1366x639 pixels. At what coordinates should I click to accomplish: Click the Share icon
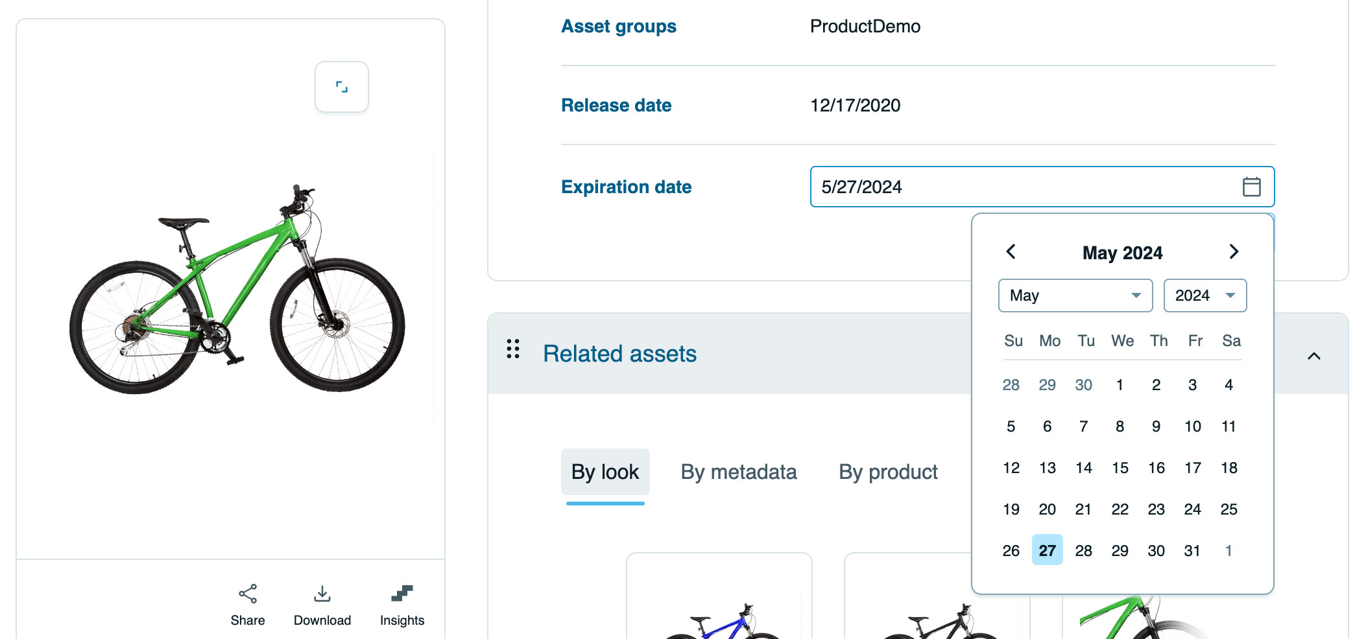[248, 594]
